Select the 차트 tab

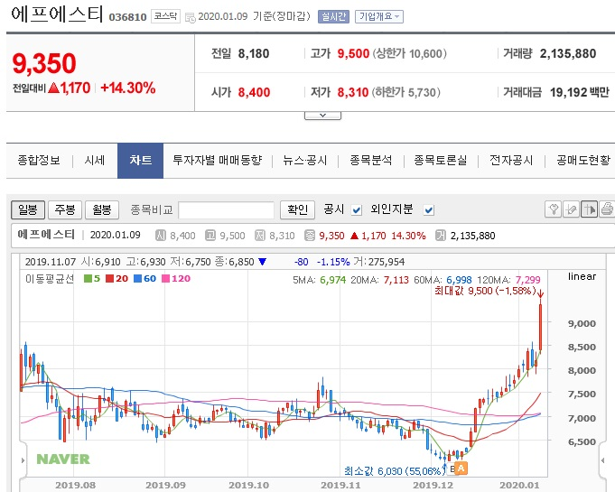click(140, 161)
